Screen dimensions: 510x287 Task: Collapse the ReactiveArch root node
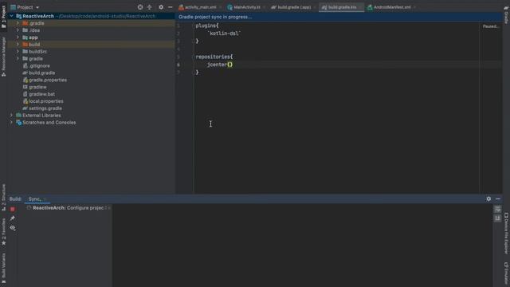(x=11, y=16)
